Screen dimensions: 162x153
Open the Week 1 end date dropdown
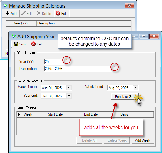pos(135,88)
